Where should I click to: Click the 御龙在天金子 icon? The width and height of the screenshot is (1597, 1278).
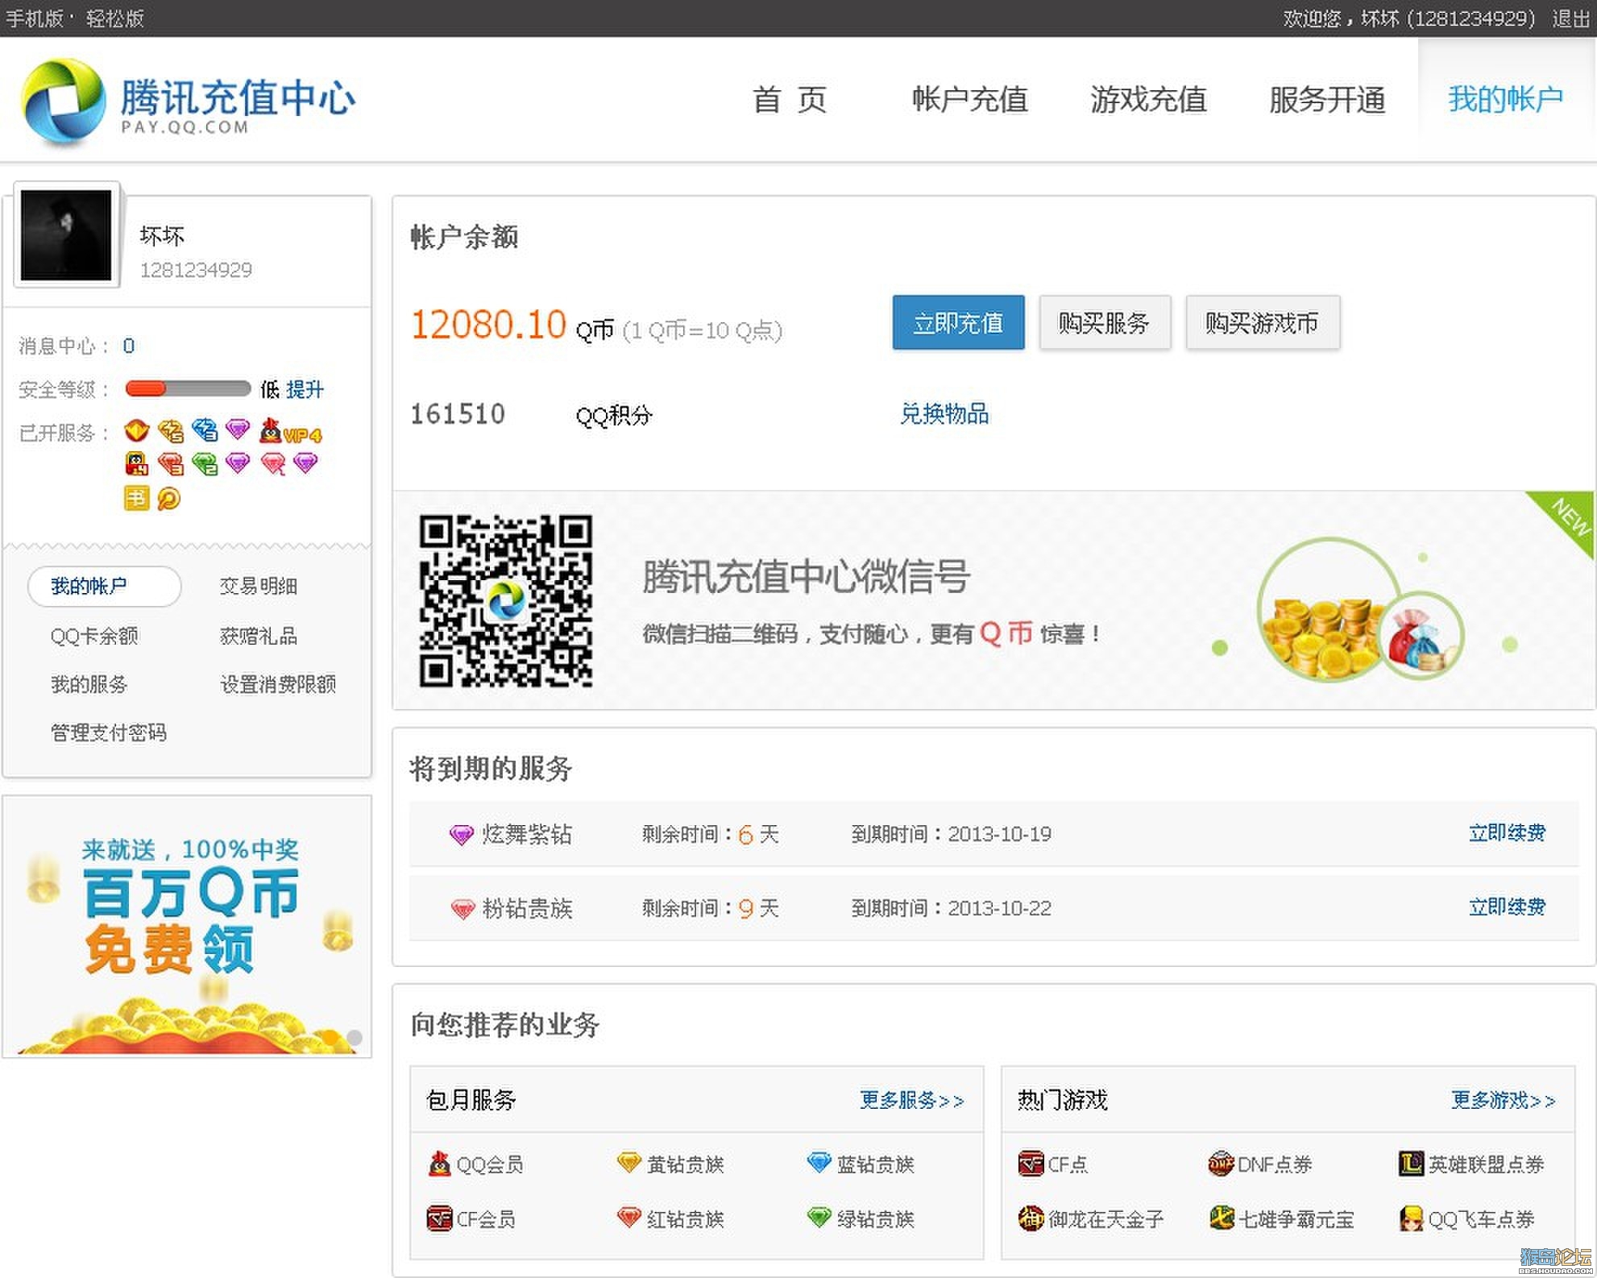1031,1218
